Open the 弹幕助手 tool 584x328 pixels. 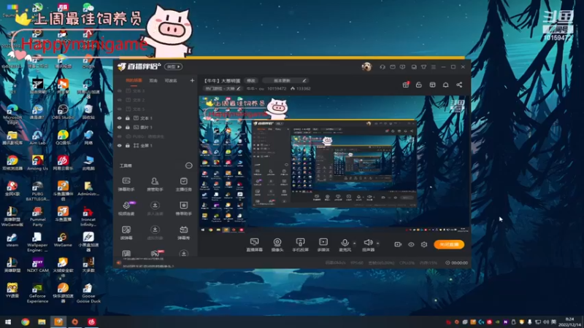click(x=126, y=184)
